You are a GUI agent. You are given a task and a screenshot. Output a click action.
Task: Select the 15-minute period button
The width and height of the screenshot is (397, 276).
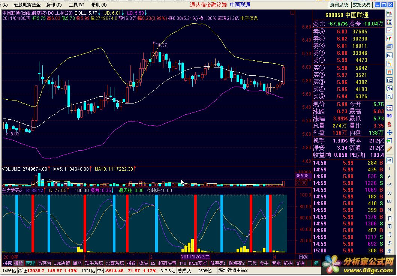390,185
